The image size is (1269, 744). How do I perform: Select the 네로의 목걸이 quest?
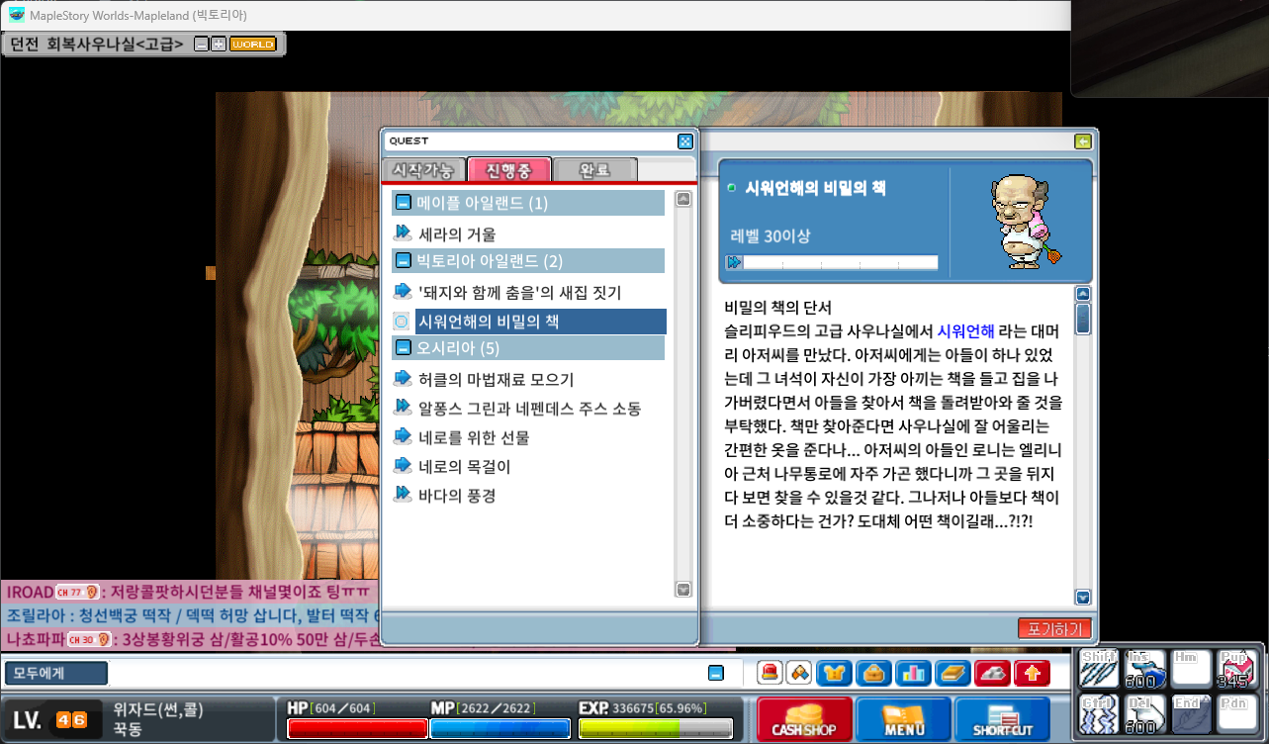(x=464, y=466)
